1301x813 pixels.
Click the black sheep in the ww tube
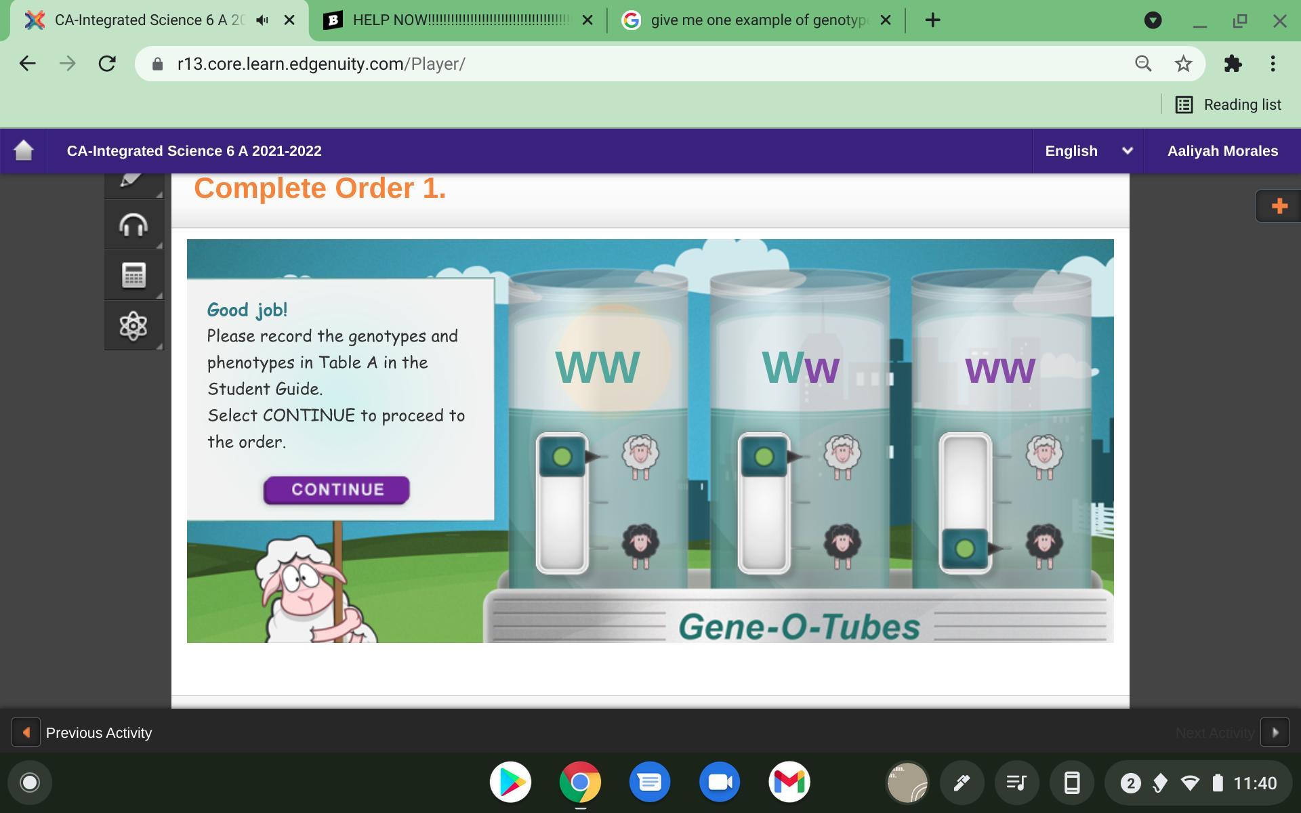click(1044, 545)
